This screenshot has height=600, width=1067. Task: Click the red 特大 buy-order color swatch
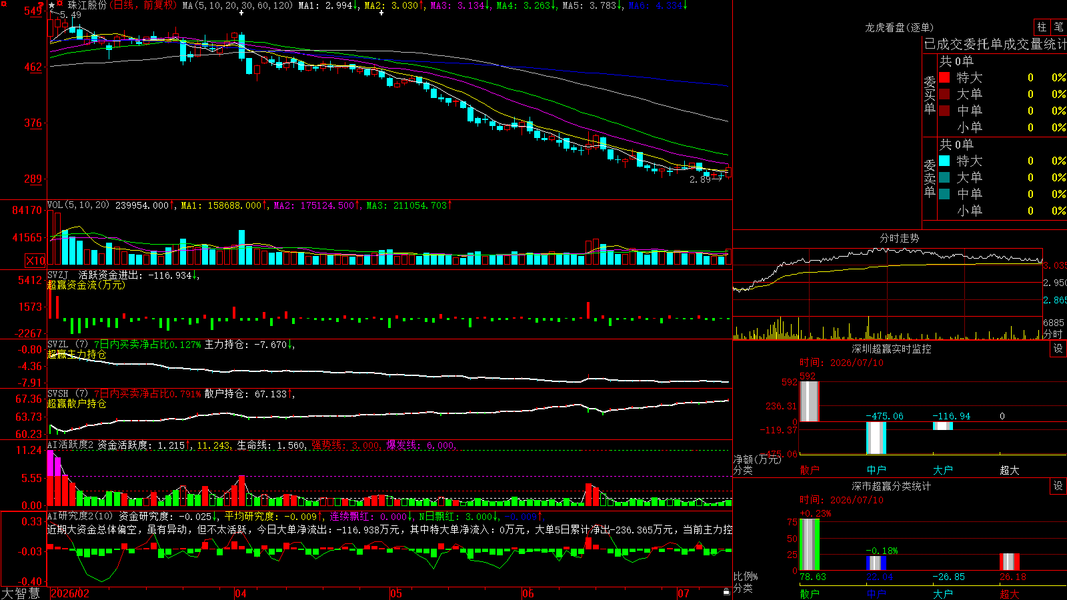(944, 77)
